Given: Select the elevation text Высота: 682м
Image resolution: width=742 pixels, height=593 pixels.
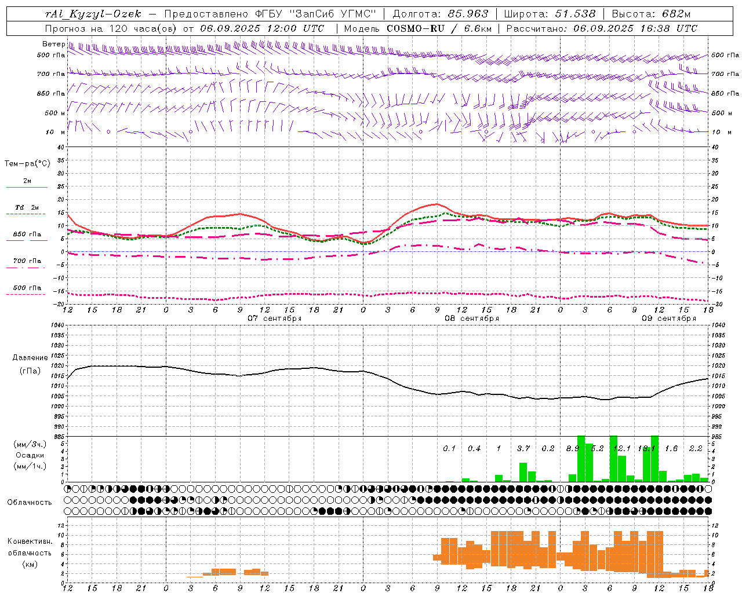Looking at the screenshot, I should 652,14.
